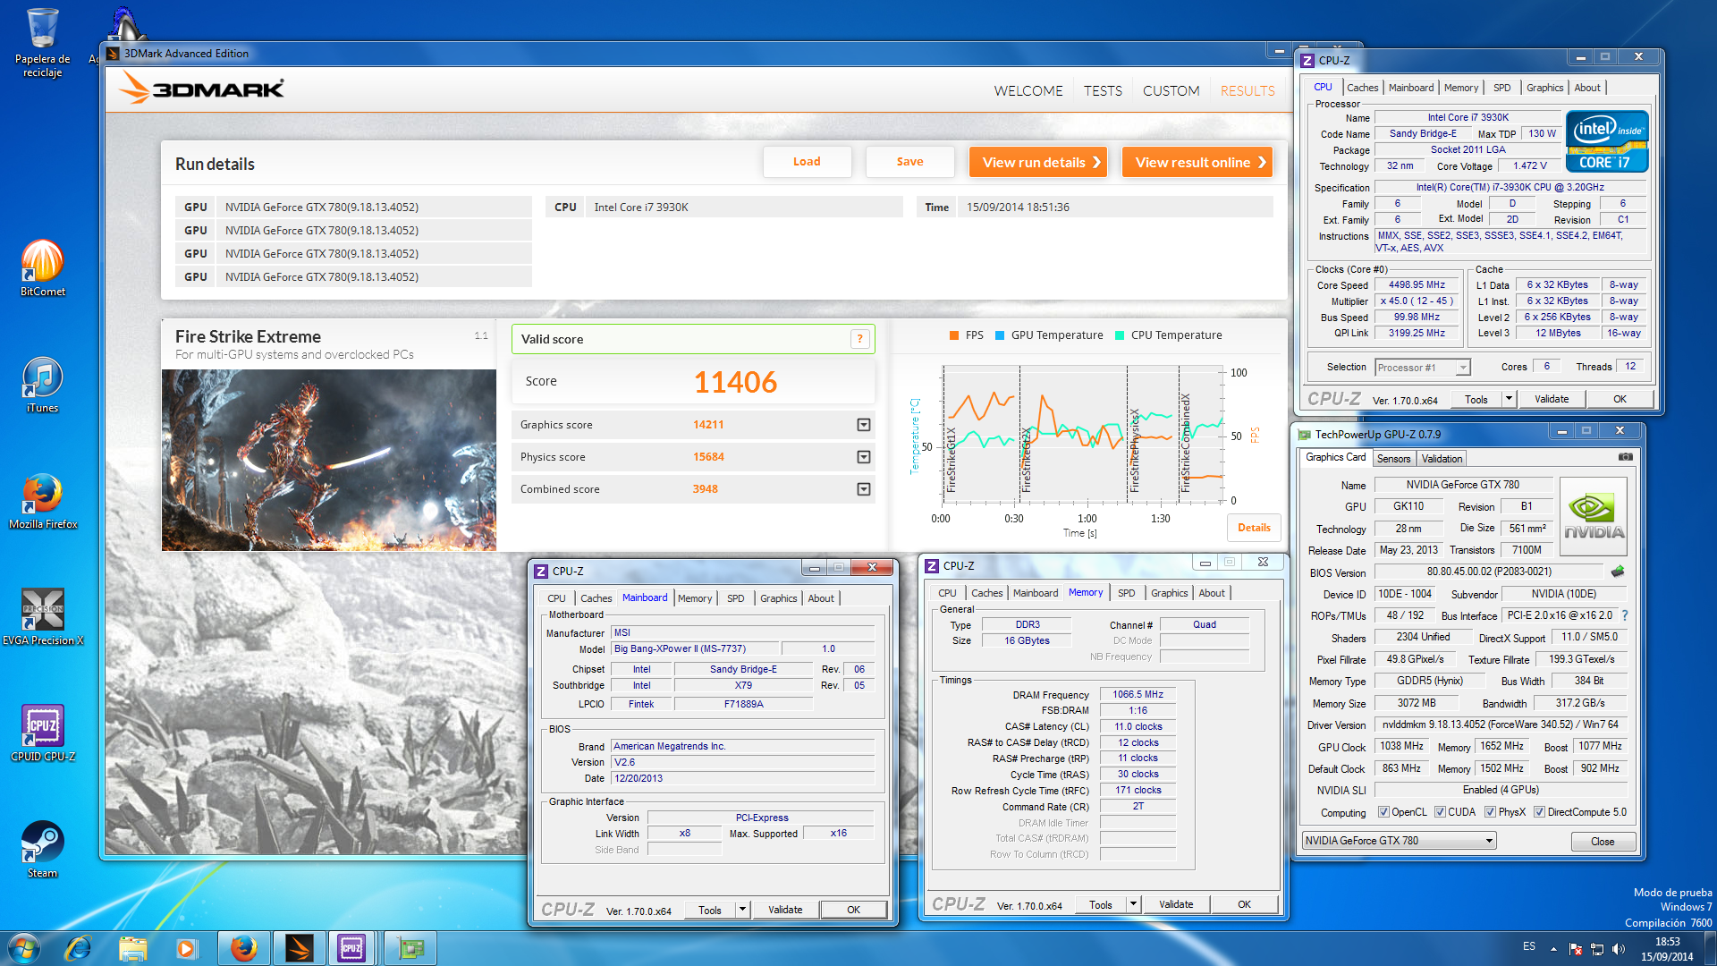
Task: Toggle the CUDA checkbox in GPU-Z
Action: click(x=1440, y=812)
